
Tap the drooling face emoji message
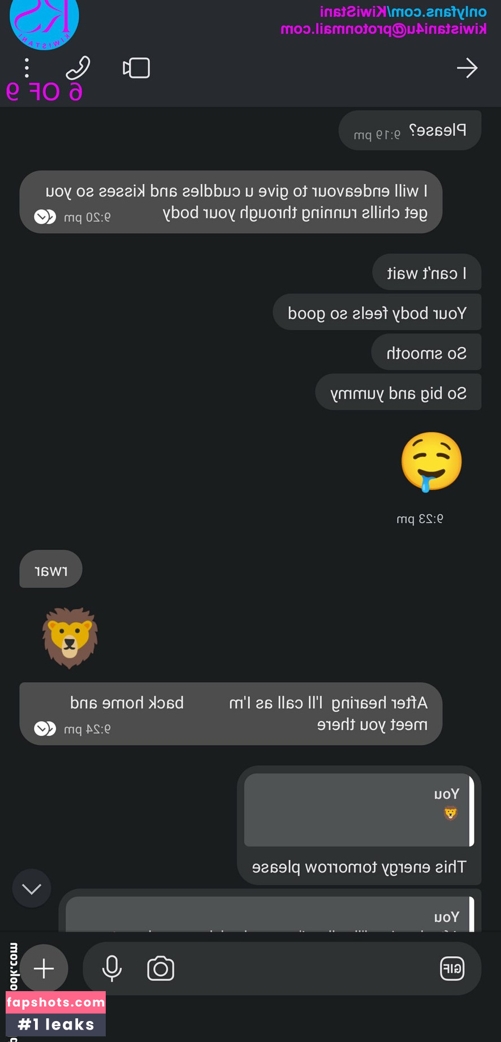point(431,462)
